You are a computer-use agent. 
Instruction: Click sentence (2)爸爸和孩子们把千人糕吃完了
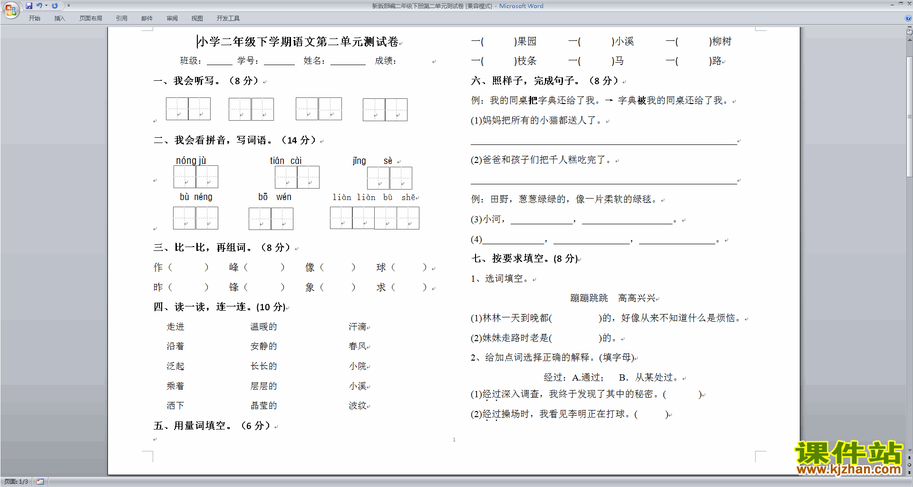point(542,160)
